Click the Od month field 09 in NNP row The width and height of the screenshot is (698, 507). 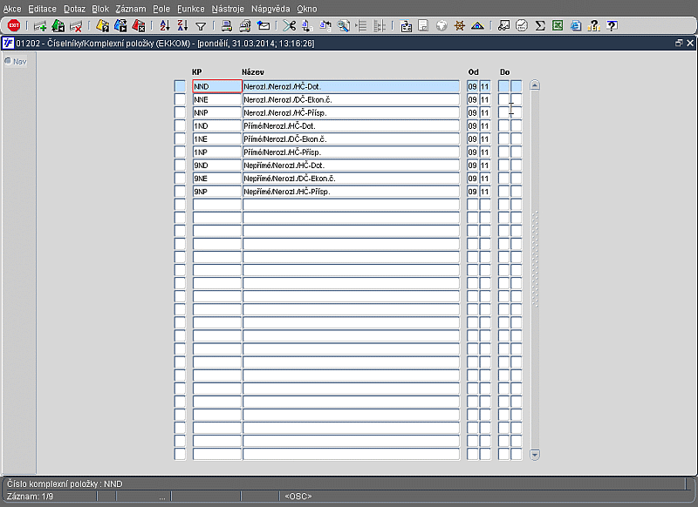472,112
